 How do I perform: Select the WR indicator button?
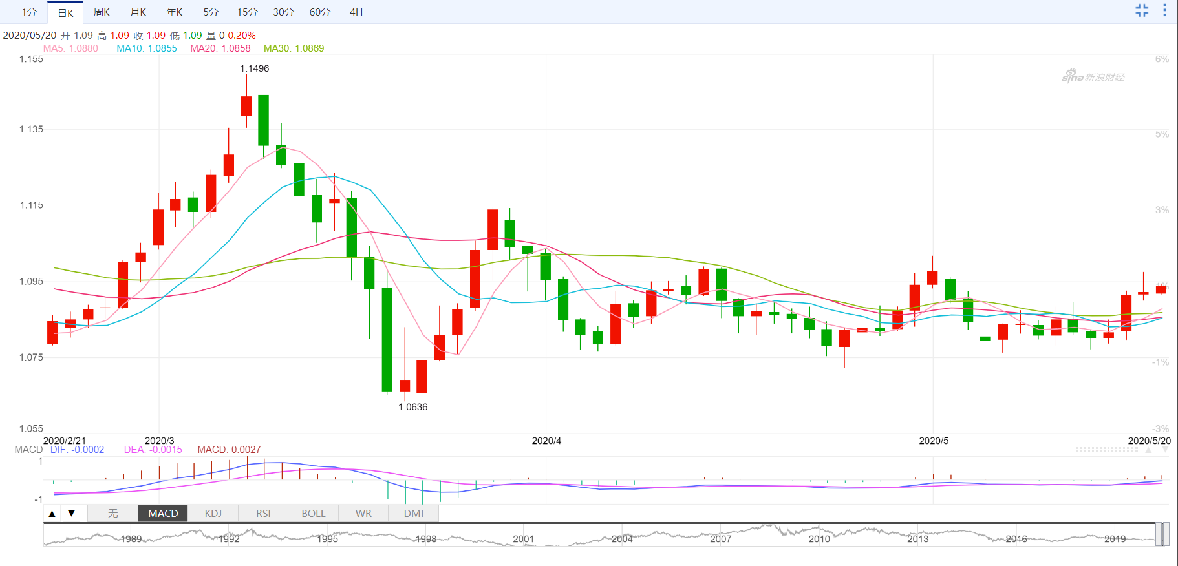(x=363, y=514)
